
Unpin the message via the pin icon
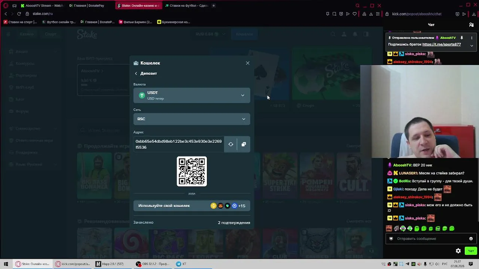click(462, 38)
